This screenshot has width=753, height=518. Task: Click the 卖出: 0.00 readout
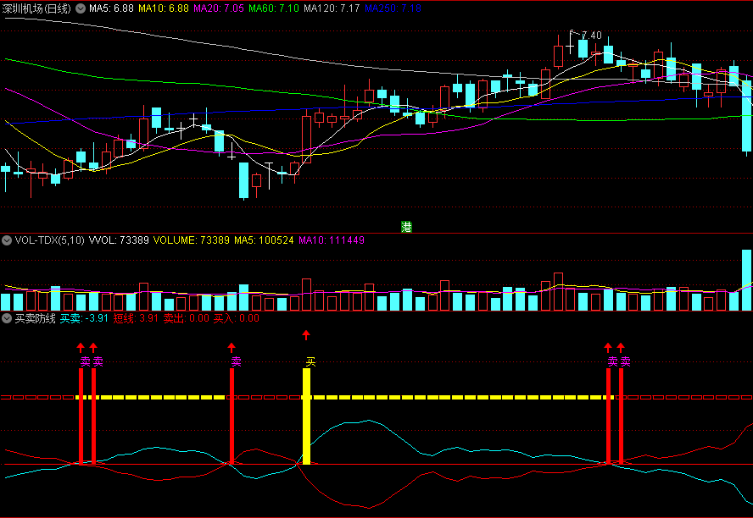pyautogui.click(x=187, y=318)
